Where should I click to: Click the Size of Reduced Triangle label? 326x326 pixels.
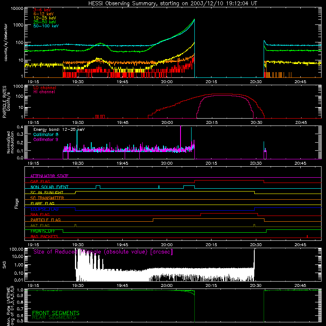click(103, 252)
